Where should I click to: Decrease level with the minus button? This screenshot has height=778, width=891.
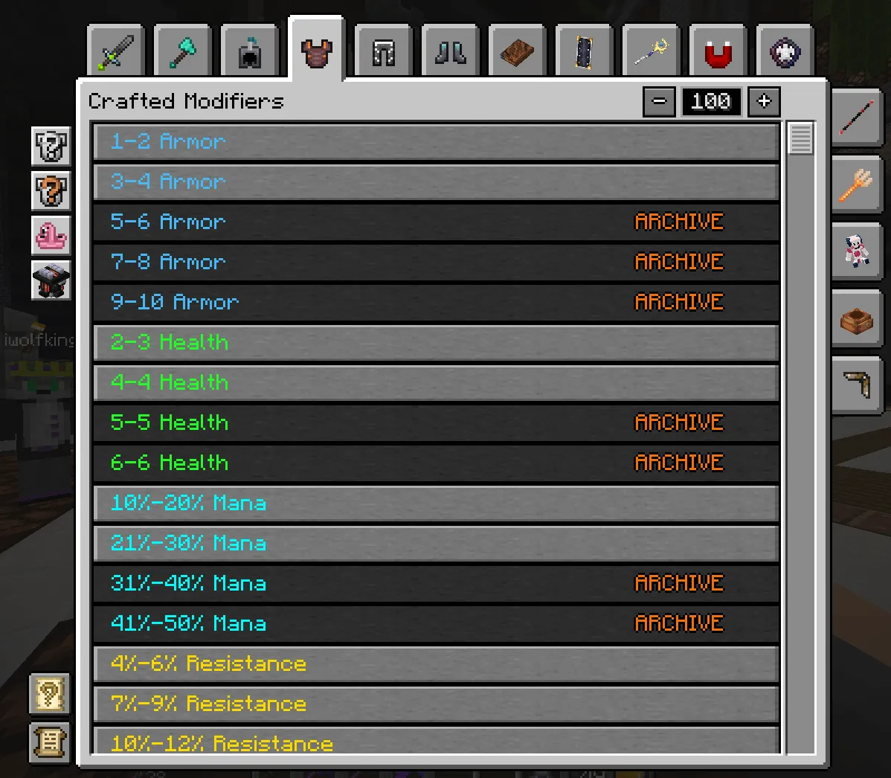[659, 102]
